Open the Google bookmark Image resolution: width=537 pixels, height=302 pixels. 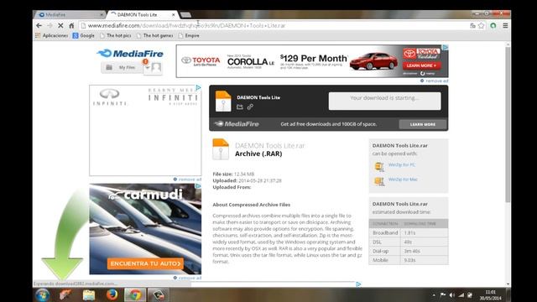tap(84, 35)
